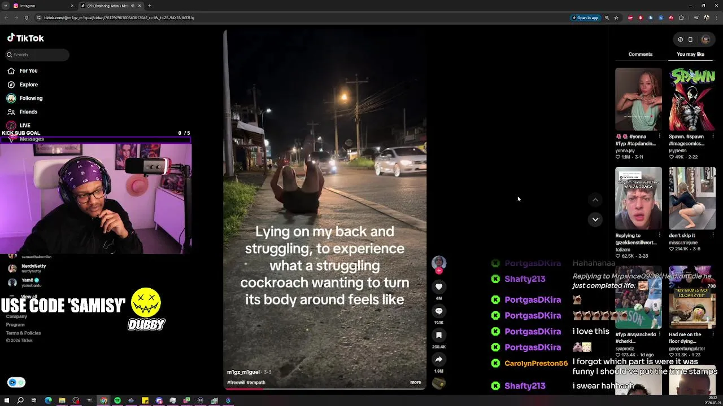The height and width of the screenshot is (406, 723).
Task: Open the For You feed
Action: (23, 70)
